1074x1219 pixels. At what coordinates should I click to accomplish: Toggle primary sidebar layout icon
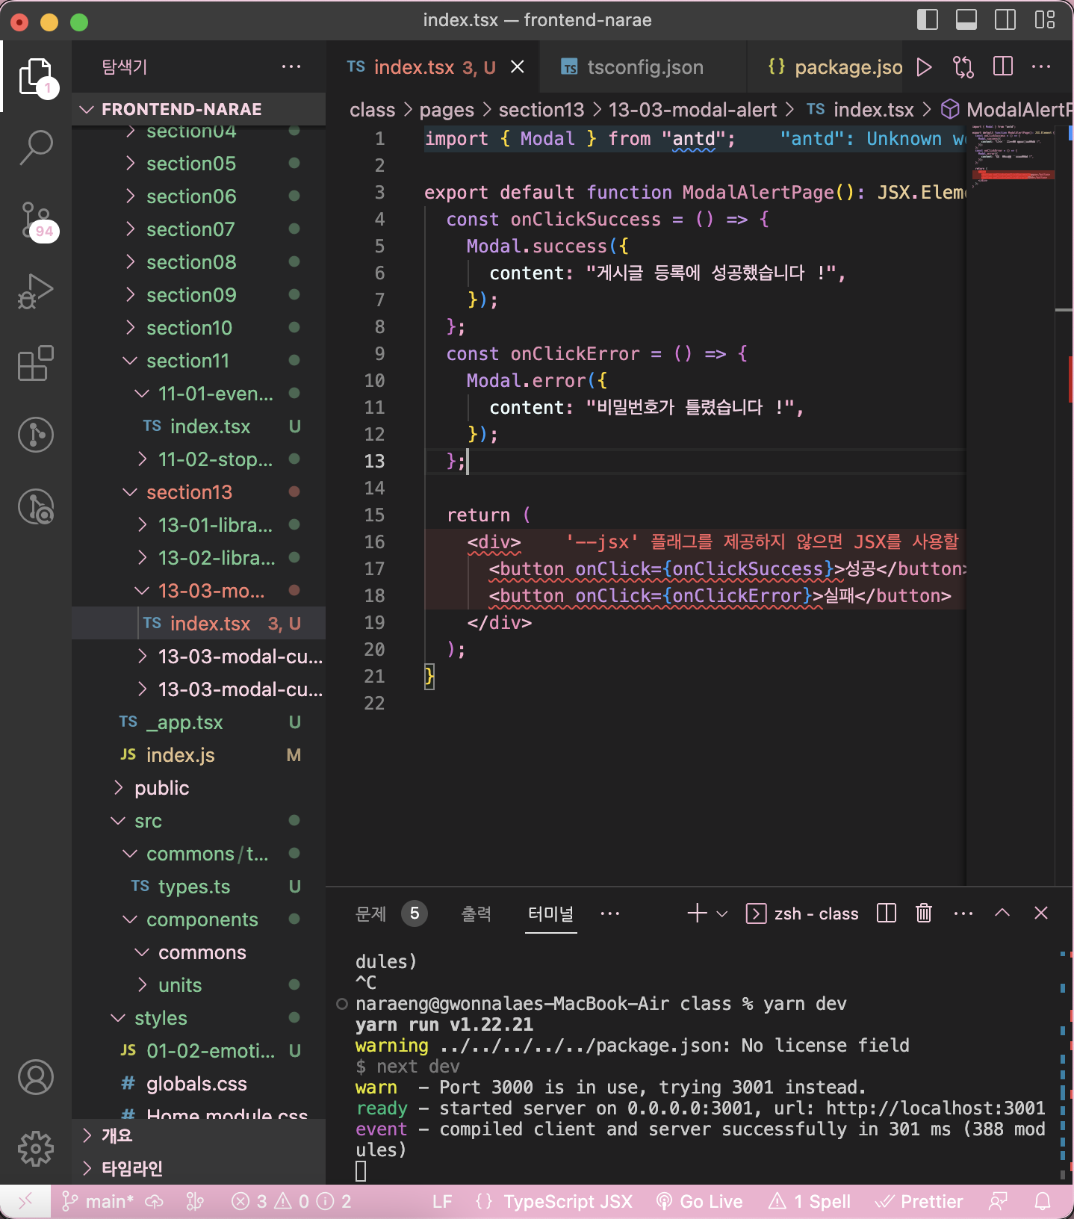[928, 20]
